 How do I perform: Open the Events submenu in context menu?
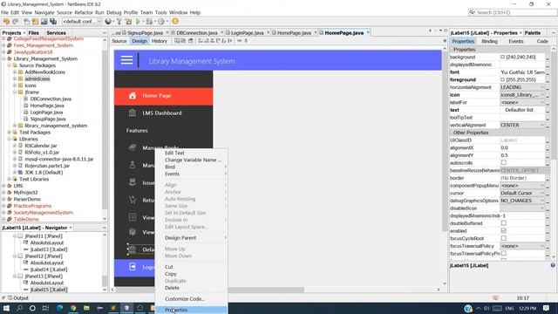coord(191,174)
